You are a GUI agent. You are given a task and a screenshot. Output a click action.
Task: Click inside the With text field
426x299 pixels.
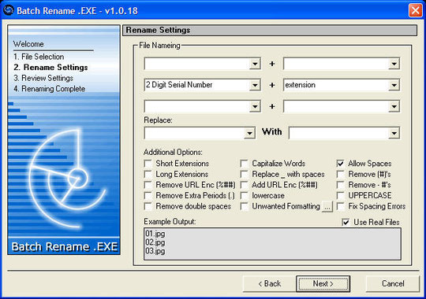pyautogui.click(x=338, y=133)
